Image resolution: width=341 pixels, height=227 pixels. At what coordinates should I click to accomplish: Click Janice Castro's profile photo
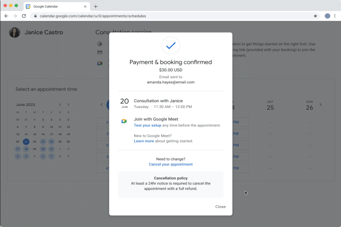[15, 33]
